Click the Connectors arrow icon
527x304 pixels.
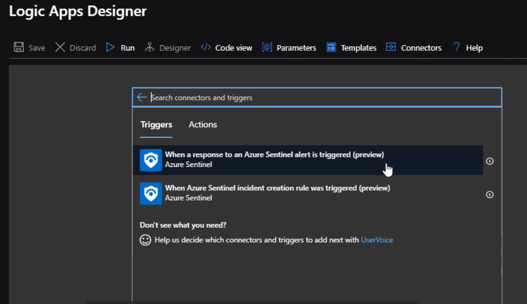pos(391,48)
